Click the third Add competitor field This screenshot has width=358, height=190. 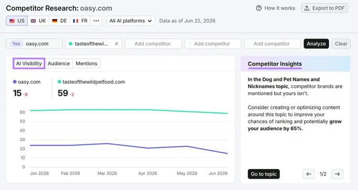(273, 44)
